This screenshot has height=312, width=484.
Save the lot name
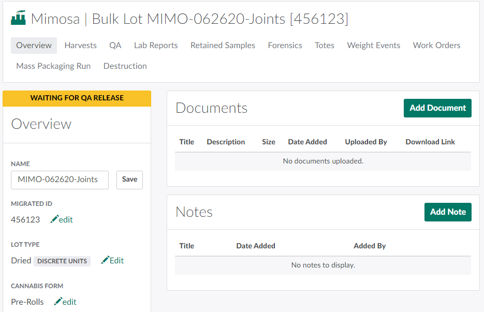click(x=129, y=180)
